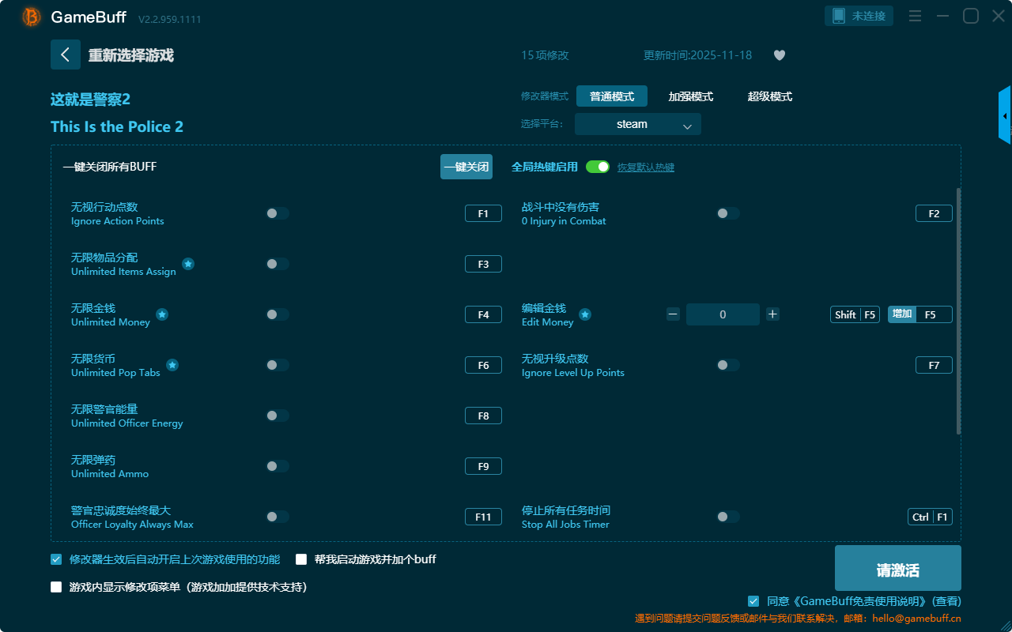
Task: Click the heart favorite icon
Action: (779, 55)
